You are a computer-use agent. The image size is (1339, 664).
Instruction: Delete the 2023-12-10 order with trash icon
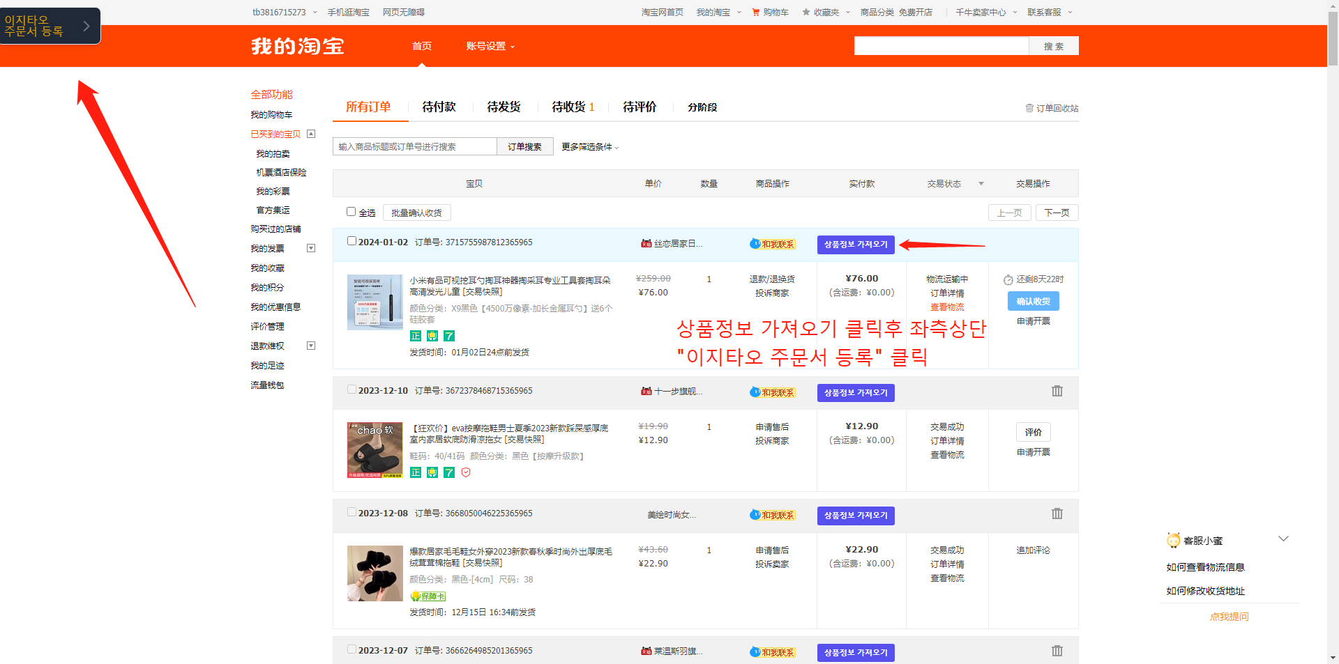1057,391
